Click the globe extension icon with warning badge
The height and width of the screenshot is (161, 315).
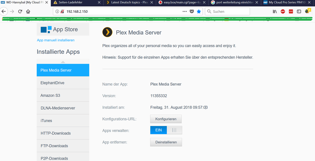[x=308, y=11]
